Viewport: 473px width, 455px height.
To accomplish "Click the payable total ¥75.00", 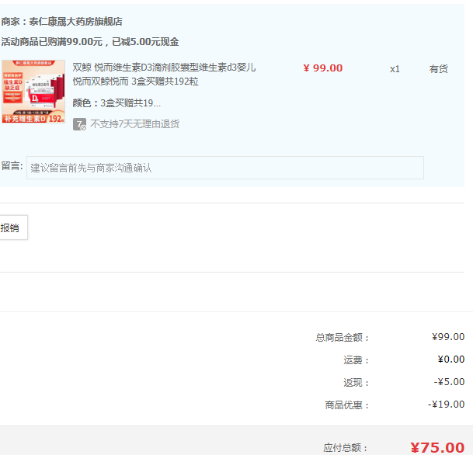I will tap(437, 448).
